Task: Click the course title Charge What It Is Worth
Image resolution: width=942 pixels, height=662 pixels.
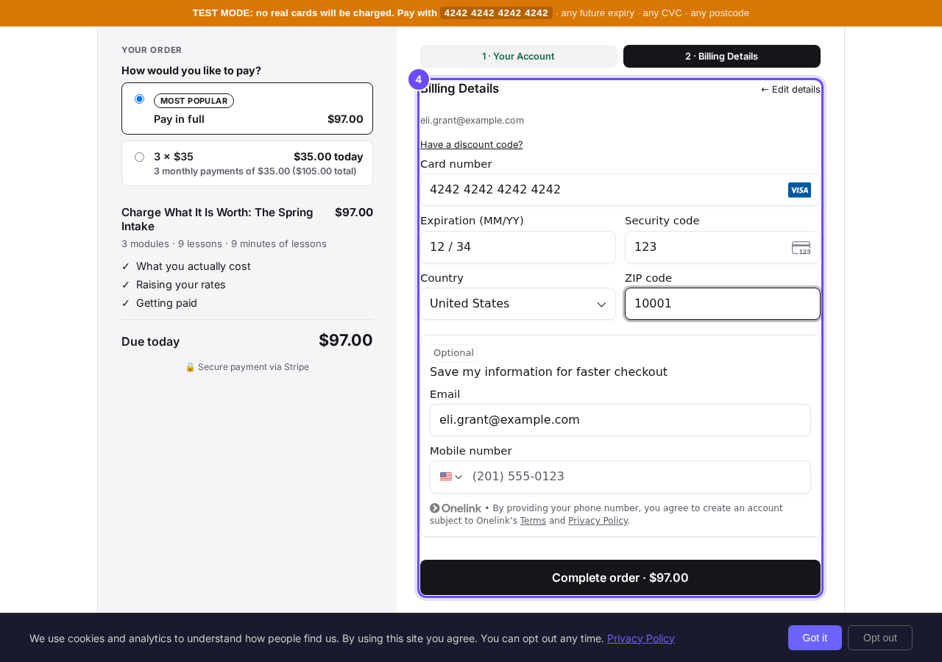Action: [217, 219]
